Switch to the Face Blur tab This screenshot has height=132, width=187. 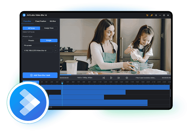coord(27,21)
